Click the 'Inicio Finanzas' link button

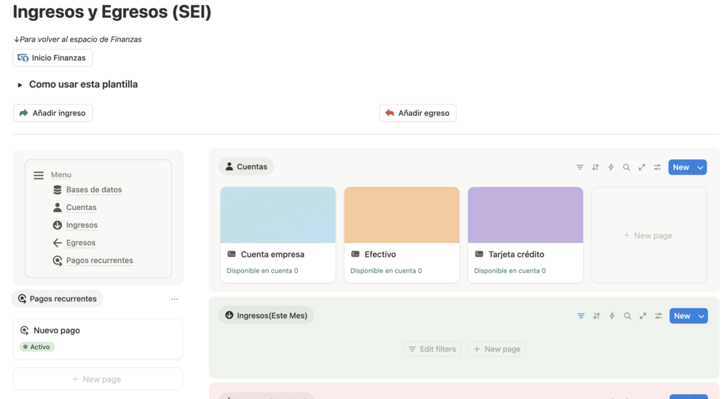coord(53,58)
